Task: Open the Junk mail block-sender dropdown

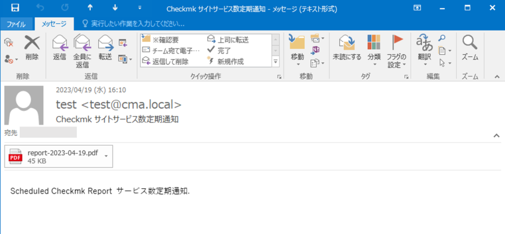Action: pyautogui.click(x=12, y=60)
